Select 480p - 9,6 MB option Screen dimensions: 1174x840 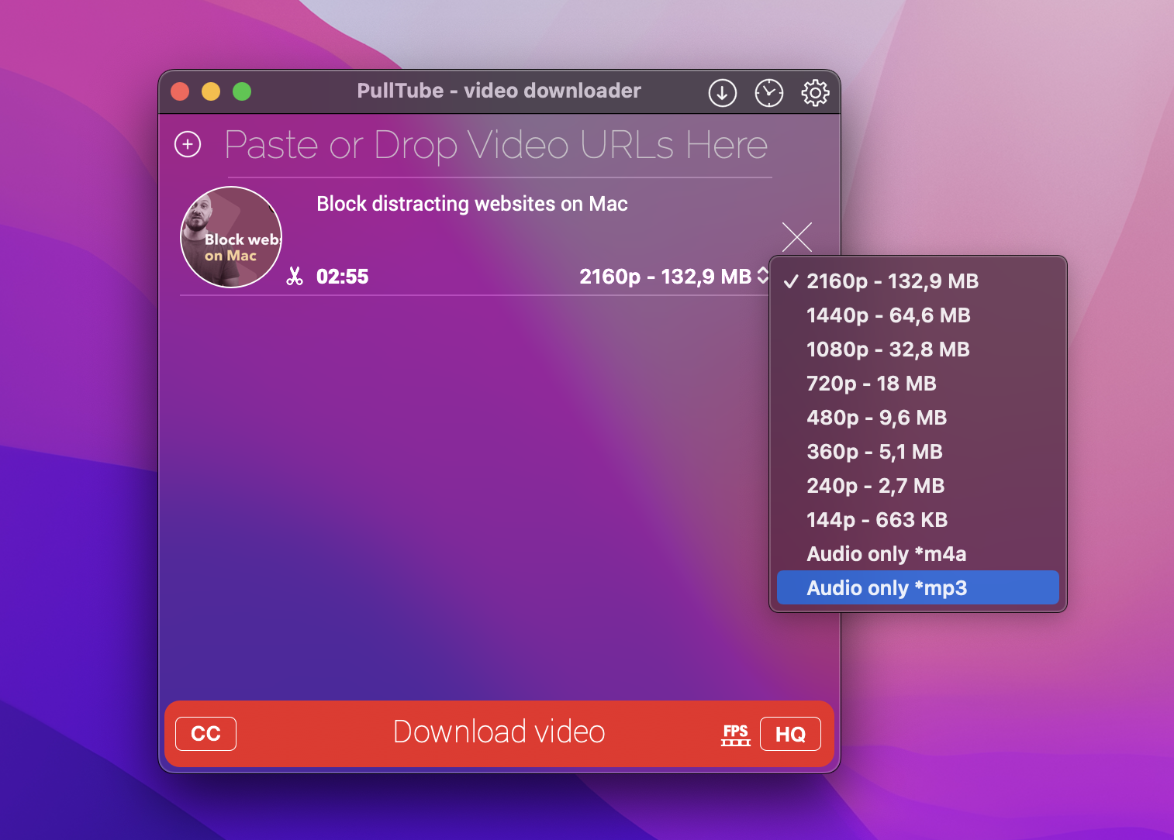tap(918, 418)
